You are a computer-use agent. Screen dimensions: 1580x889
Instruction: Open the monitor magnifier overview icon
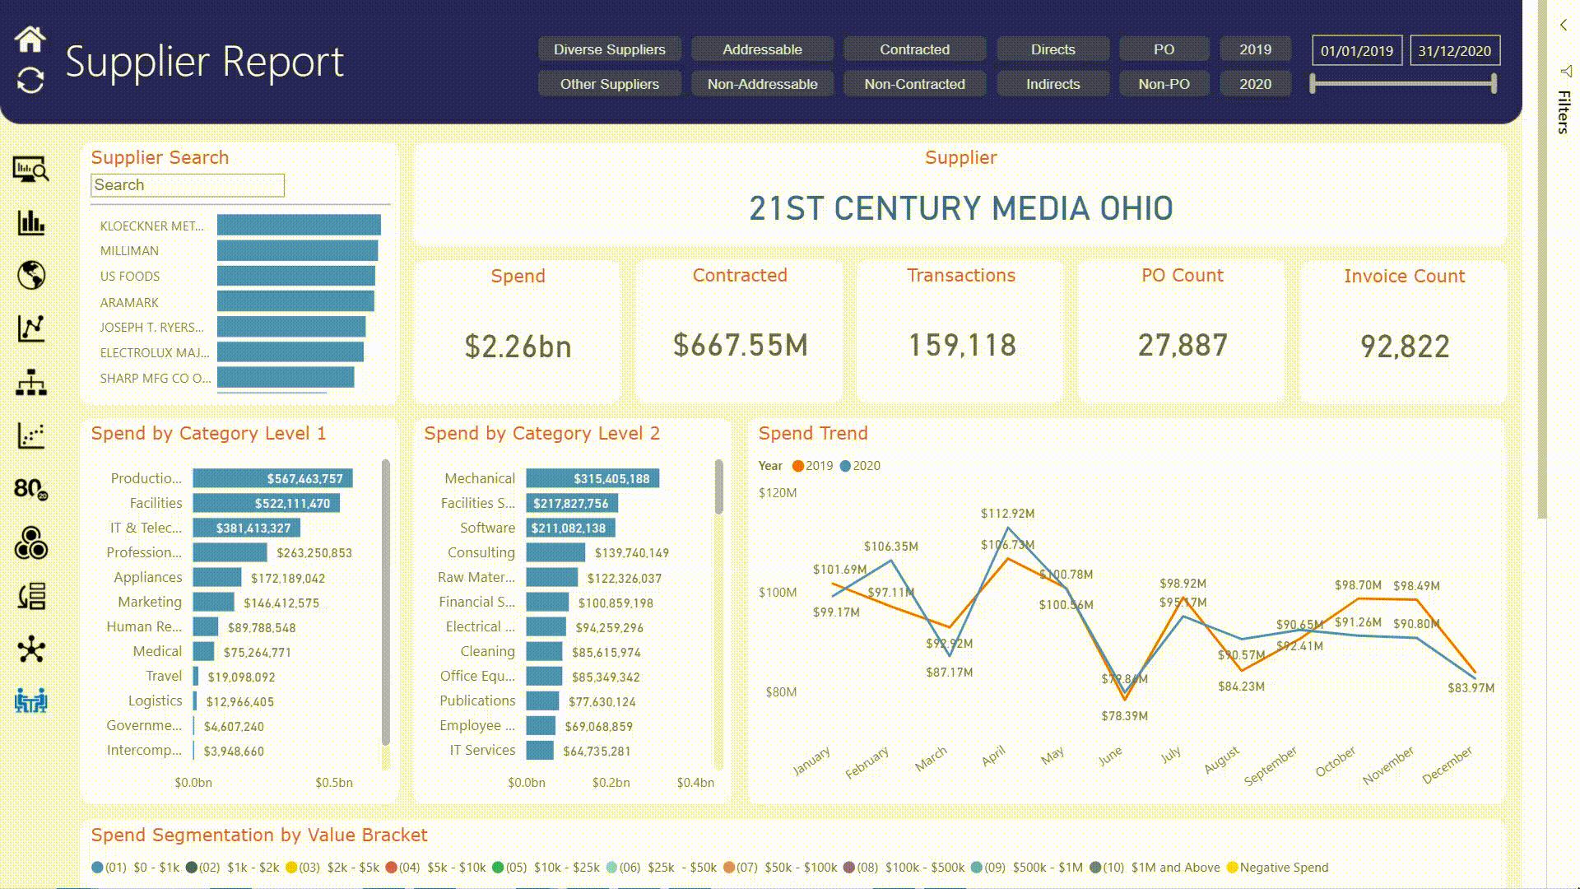click(x=31, y=170)
